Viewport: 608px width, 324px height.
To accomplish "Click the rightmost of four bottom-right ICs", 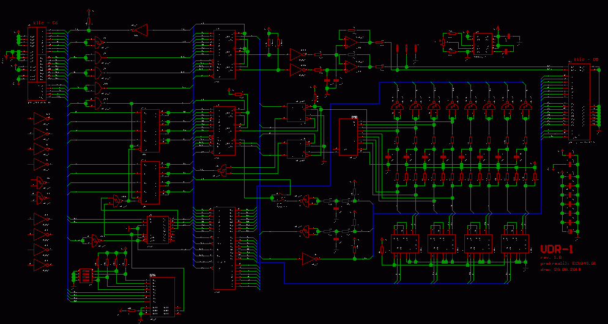I will click(x=514, y=243).
